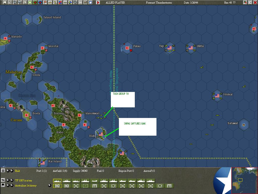Click the Forecast: Thunderstorms text
Viewport: 258px width, 194px height.
(159, 3)
